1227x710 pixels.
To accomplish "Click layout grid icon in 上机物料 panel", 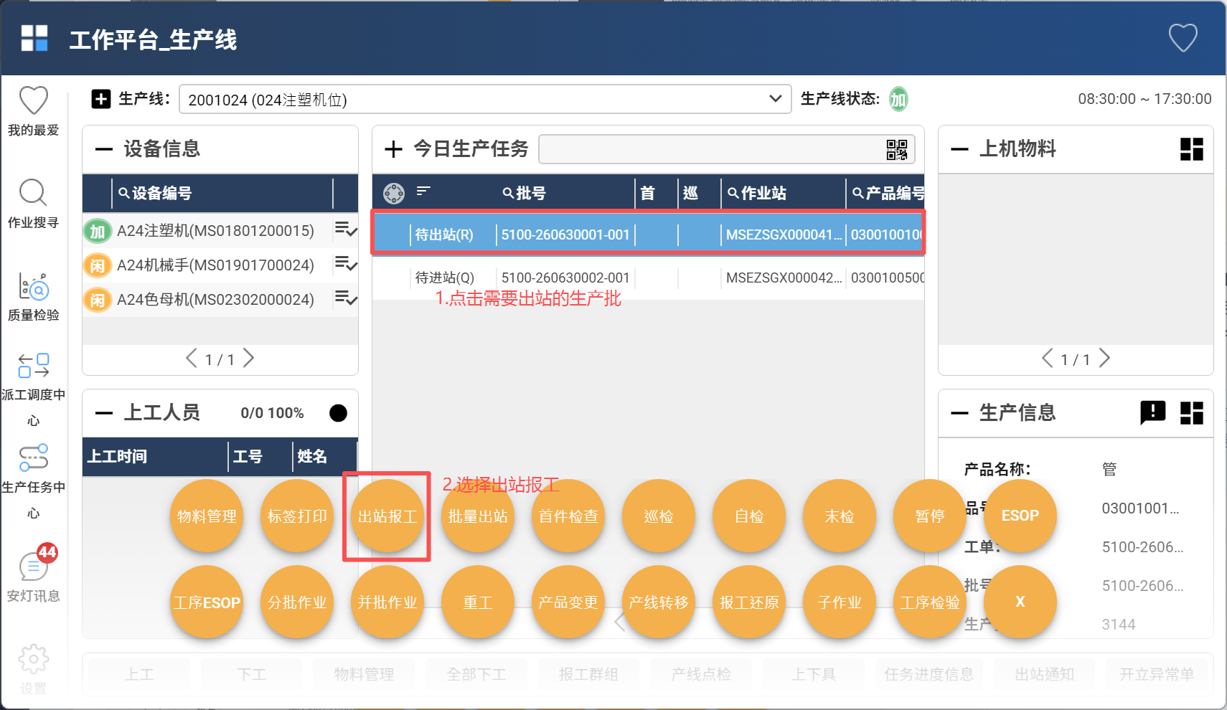I will [x=1192, y=149].
